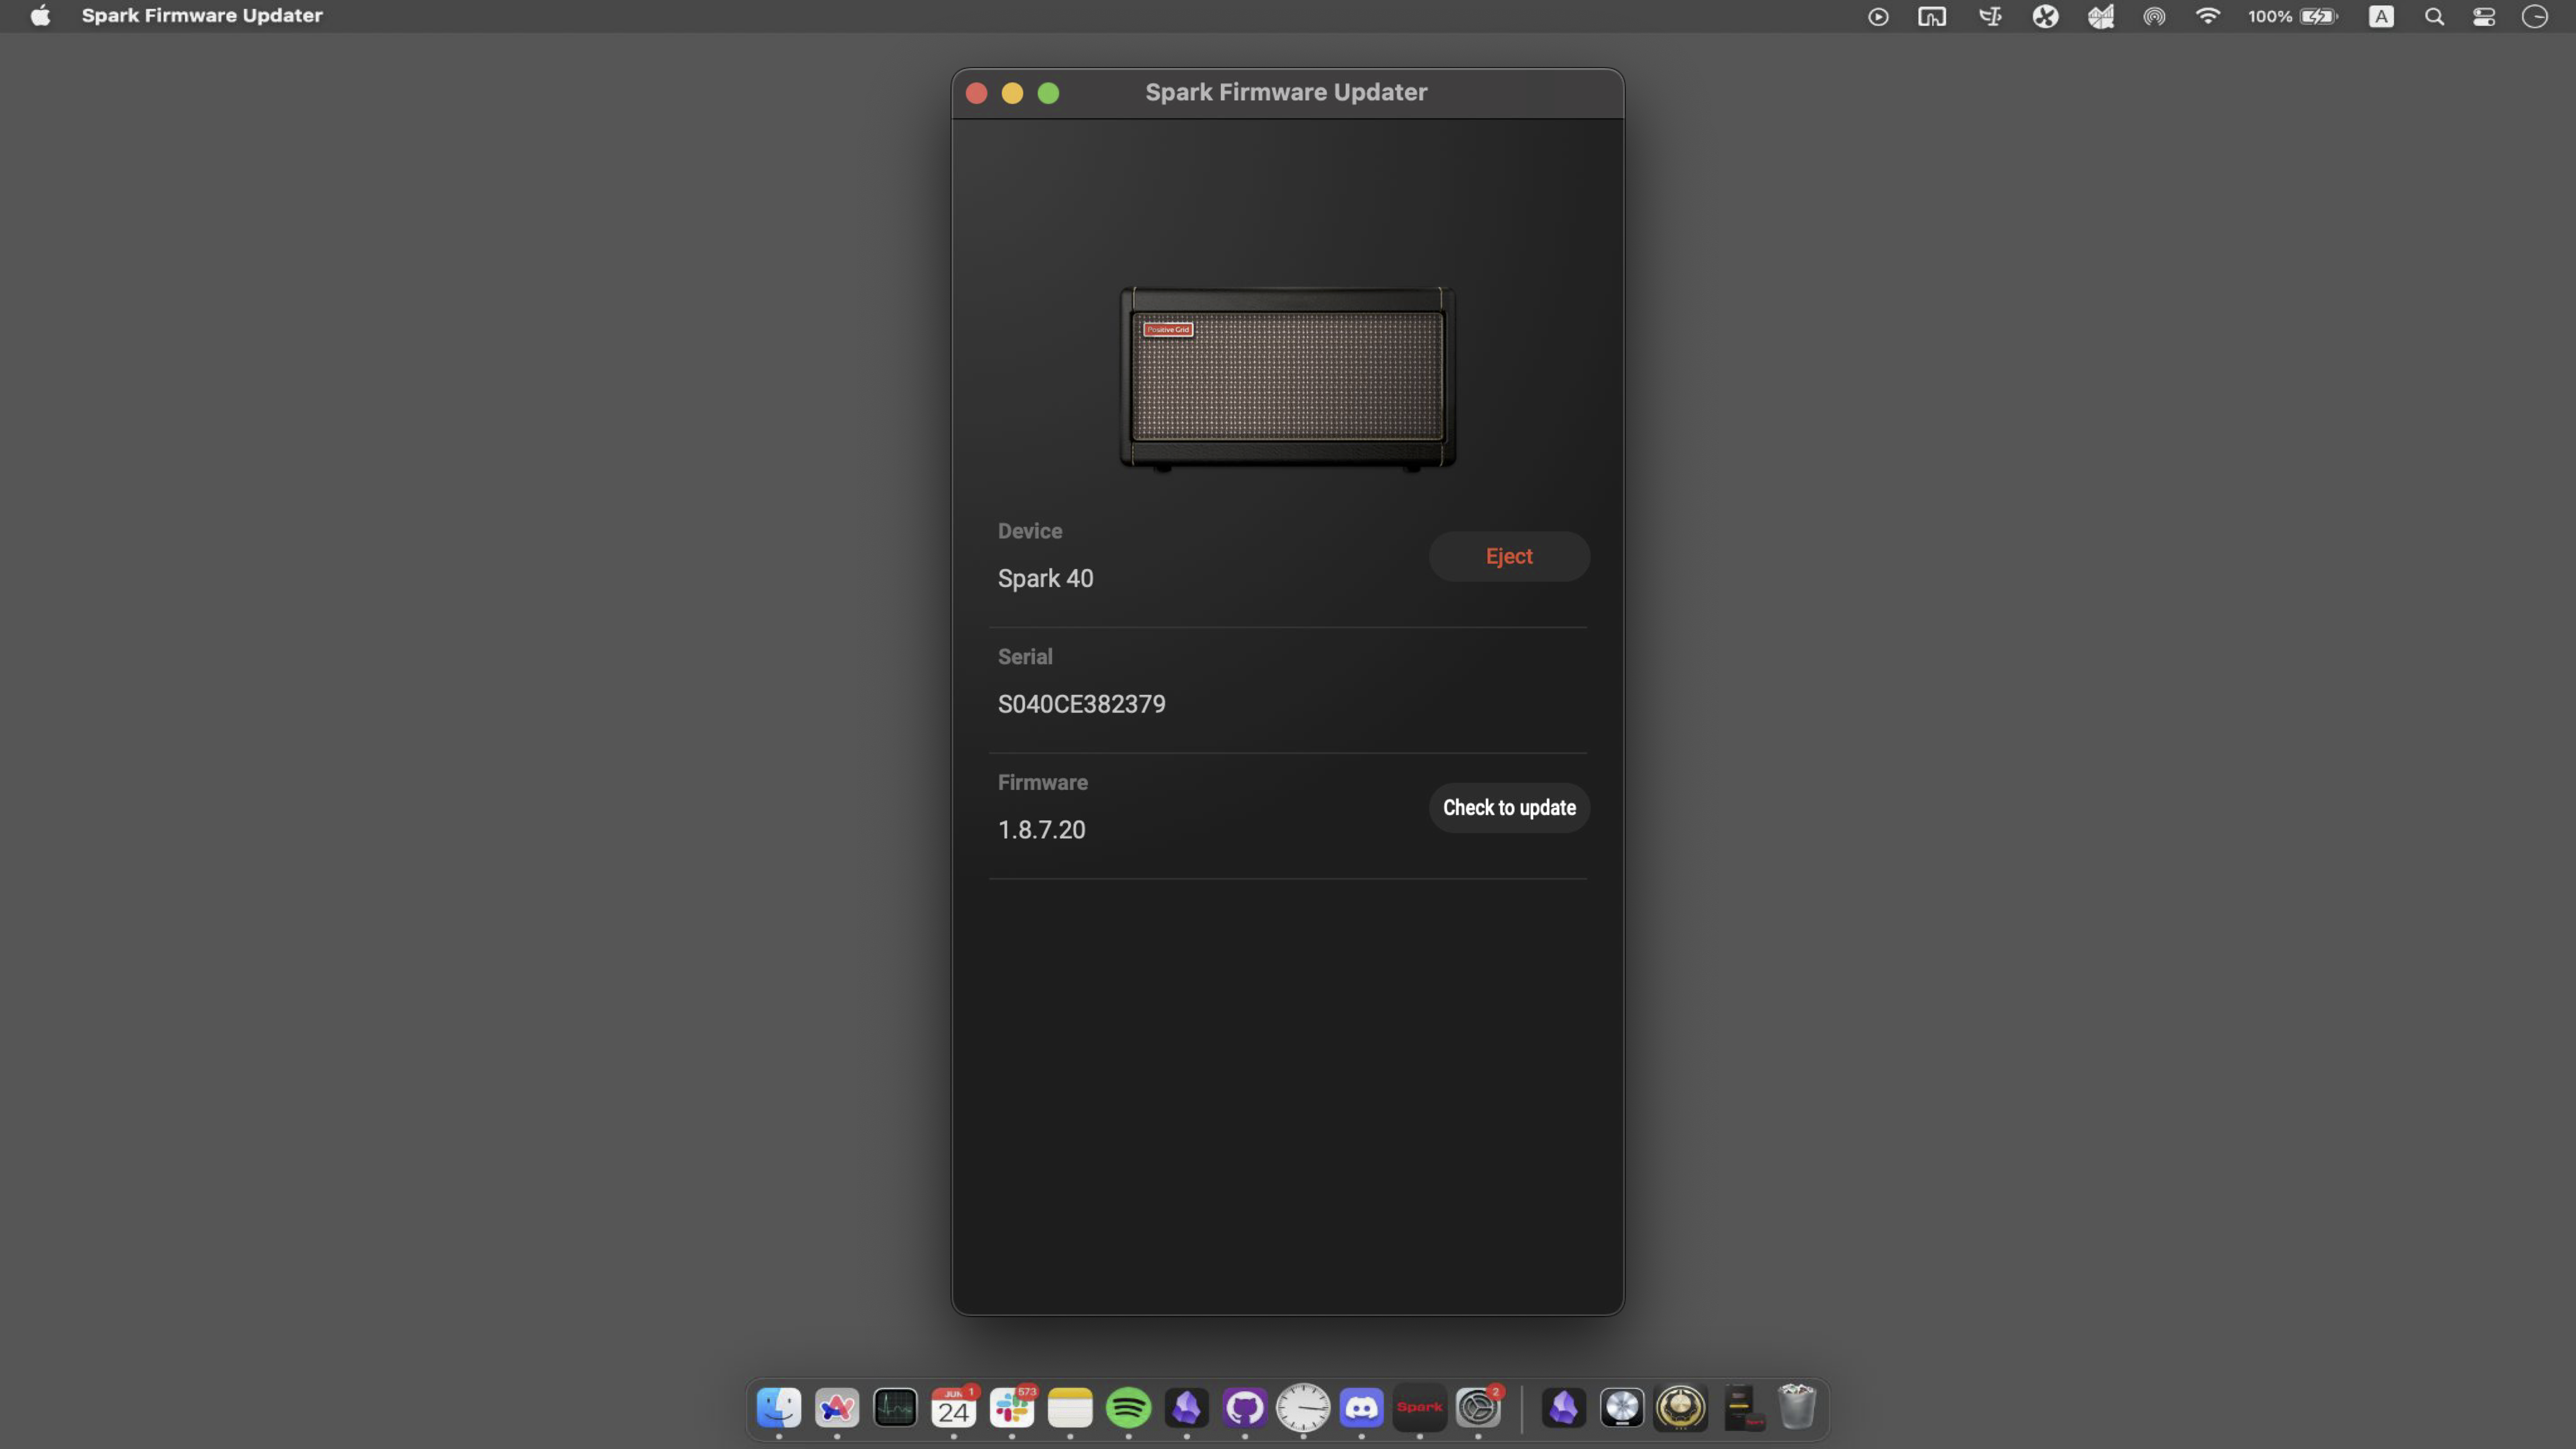Close the Spark Firmware Updater window

[976, 93]
